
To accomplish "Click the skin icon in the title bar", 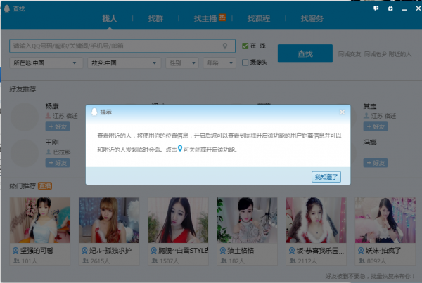I will tap(390, 8).
